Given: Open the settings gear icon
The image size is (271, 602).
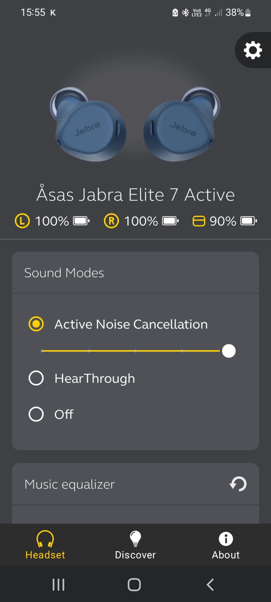Looking at the screenshot, I should pyautogui.click(x=253, y=50).
